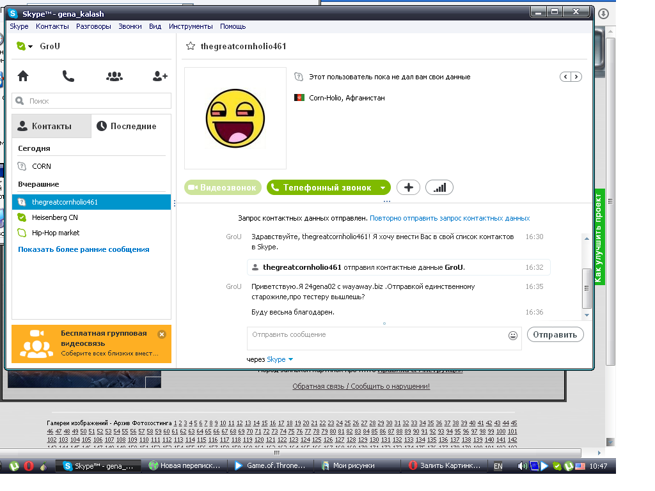Click the emoticon picker in message box
655x491 pixels.
pyautogui.click(x=513, y=335)
